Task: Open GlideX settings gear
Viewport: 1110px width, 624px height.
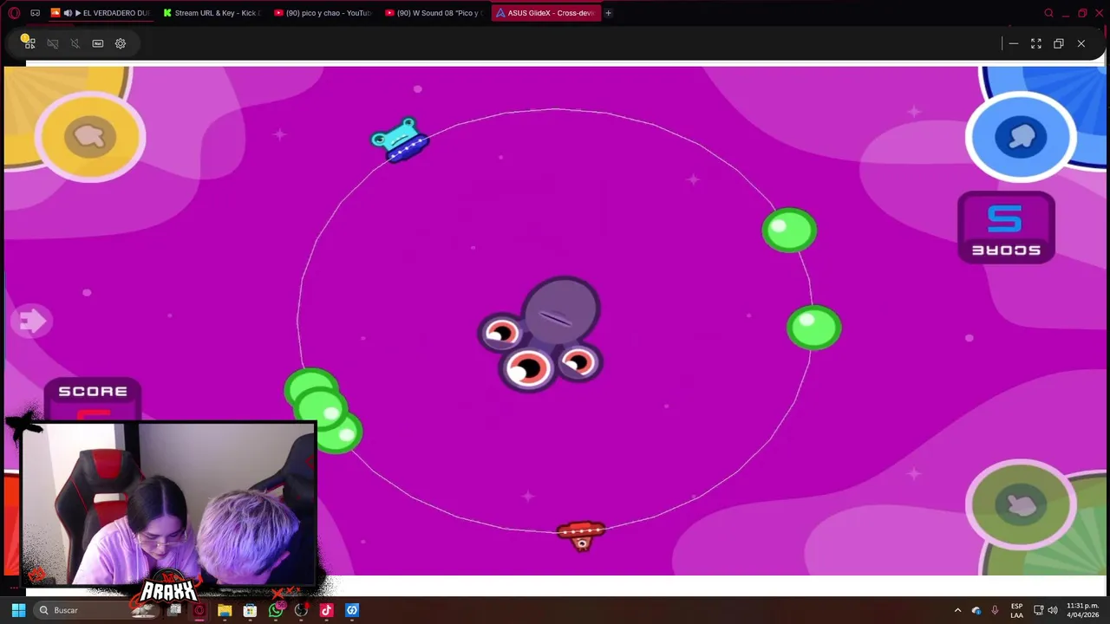Action: click(121, 43)
